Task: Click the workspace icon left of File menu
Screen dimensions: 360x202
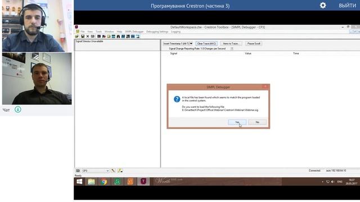Action: [x=78, y=31]
